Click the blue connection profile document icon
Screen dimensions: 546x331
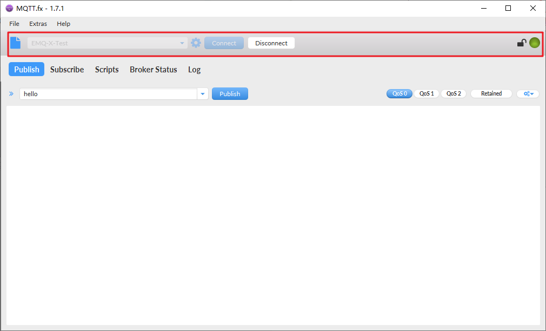coord(15,43)
